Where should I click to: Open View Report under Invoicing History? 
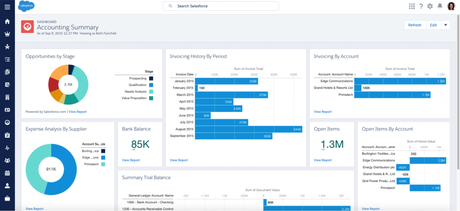pos(179,160)
